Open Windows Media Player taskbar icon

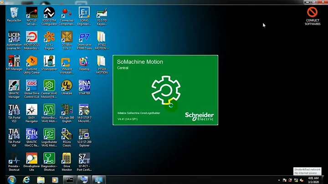click(55, 180)
